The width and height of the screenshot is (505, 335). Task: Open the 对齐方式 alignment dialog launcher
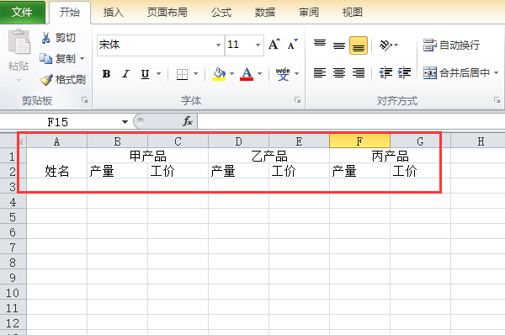497,100
